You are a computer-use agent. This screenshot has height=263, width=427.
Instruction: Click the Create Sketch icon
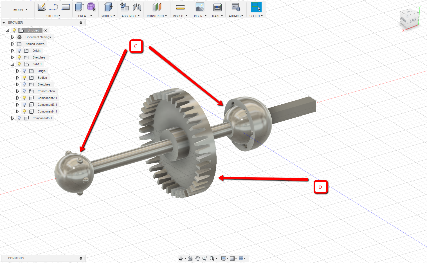click(42, 7)
